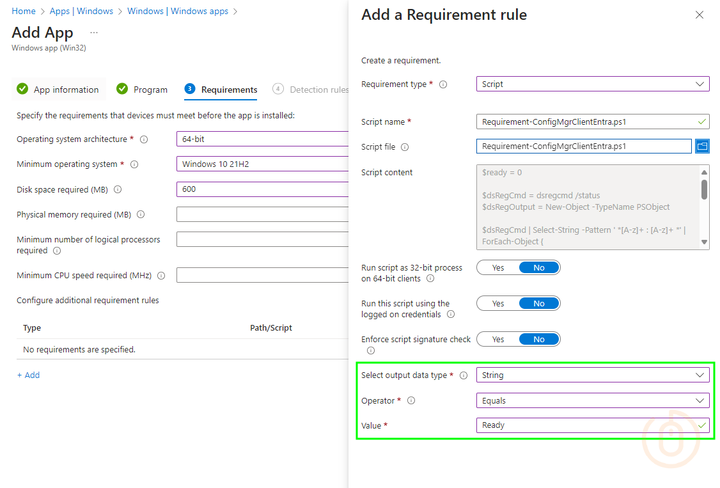The image size is (720, 488).
Task: Click info icon next to Requirement type
Action: pos(443,84)
